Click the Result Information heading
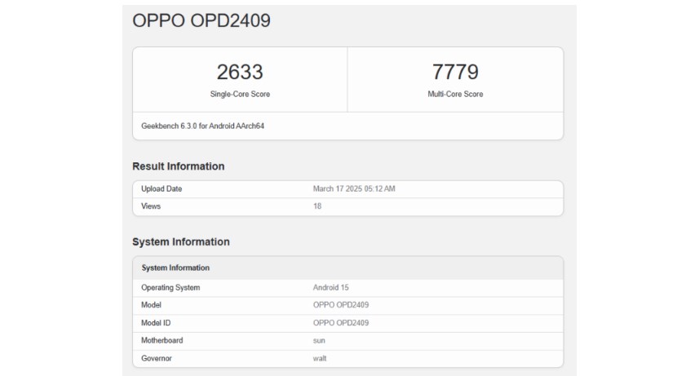 (x=179, y=166)
